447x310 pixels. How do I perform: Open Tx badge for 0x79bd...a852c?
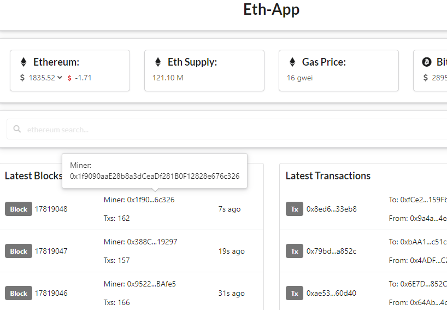point(295,251)
